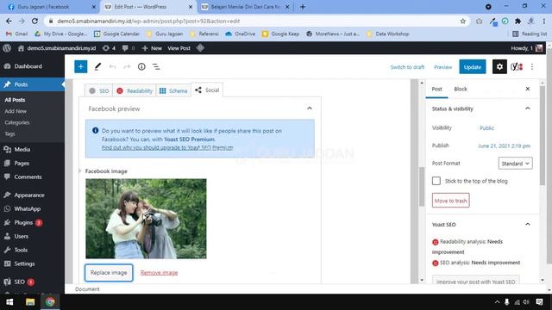Switch to the SEO tab in Yoast metabox
This screenshot has height=310, width=552.
coord(99,90)
